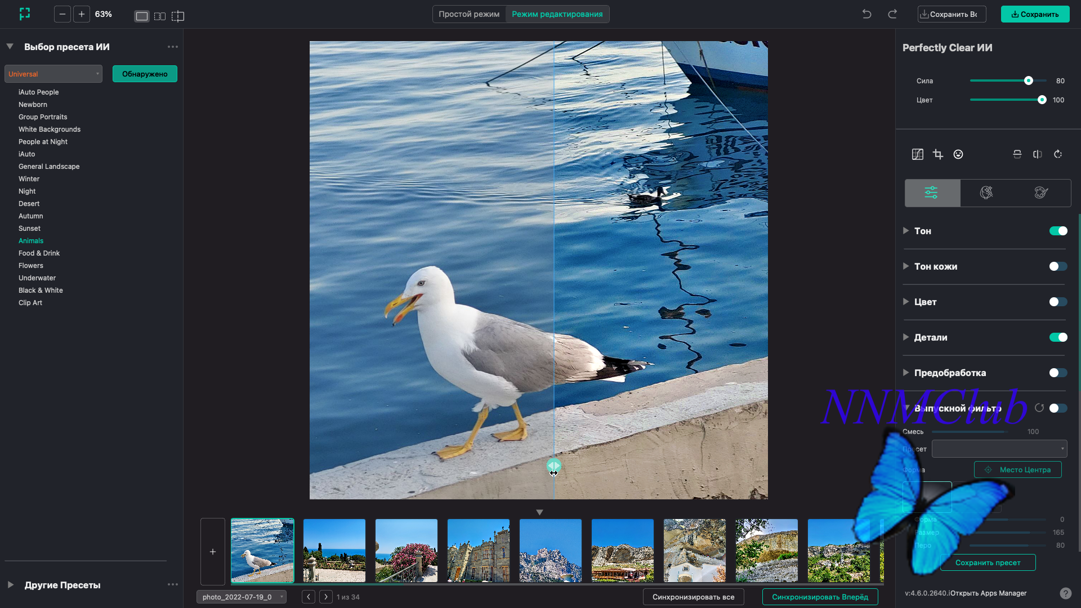
Task: Select the crop tool
Action: pyautogui.click(x=938, y=154)
